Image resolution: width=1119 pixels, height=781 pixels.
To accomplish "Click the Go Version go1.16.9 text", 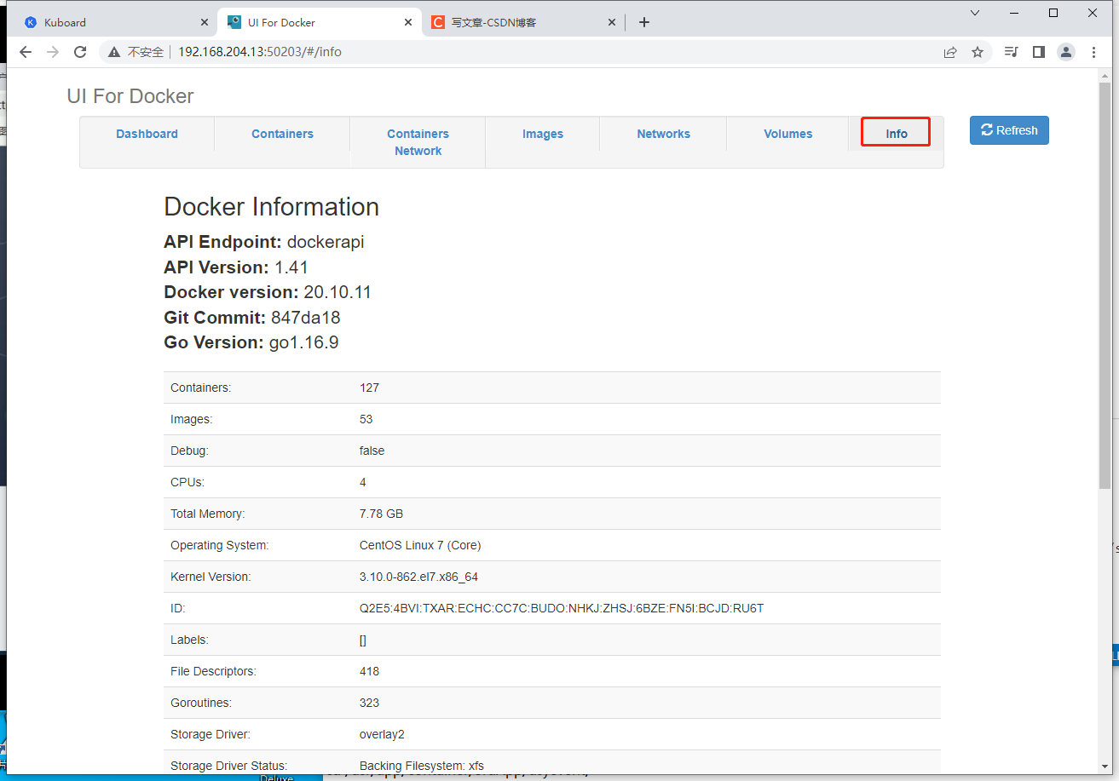I will coord(251,342).
